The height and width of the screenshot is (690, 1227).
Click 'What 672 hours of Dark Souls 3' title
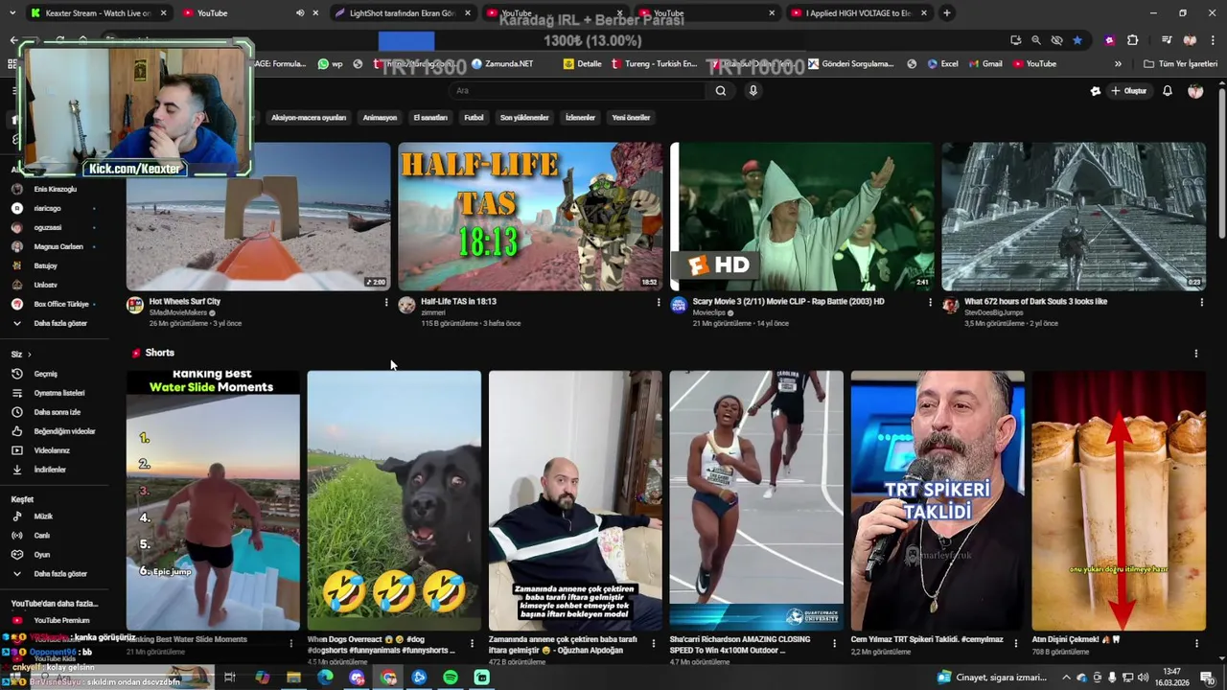tap(1035, 301)
